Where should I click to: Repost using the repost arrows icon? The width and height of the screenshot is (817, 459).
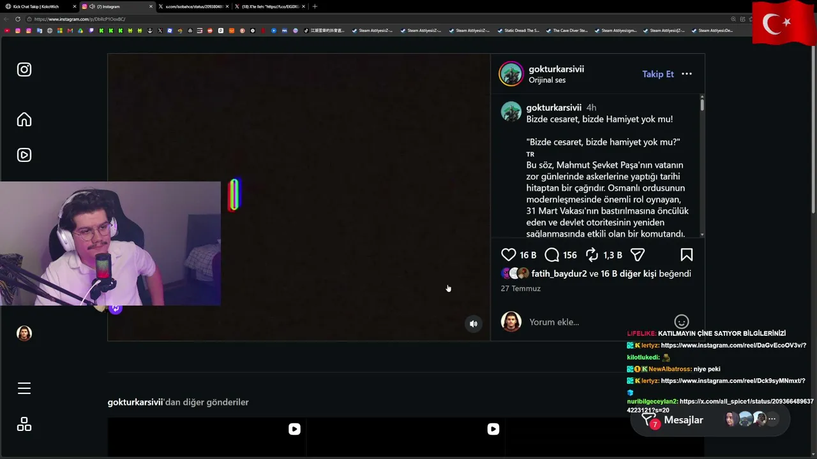(592, 255)
